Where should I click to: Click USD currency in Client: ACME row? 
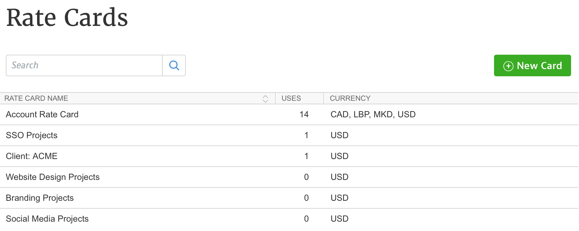click(x=340, y=156)
